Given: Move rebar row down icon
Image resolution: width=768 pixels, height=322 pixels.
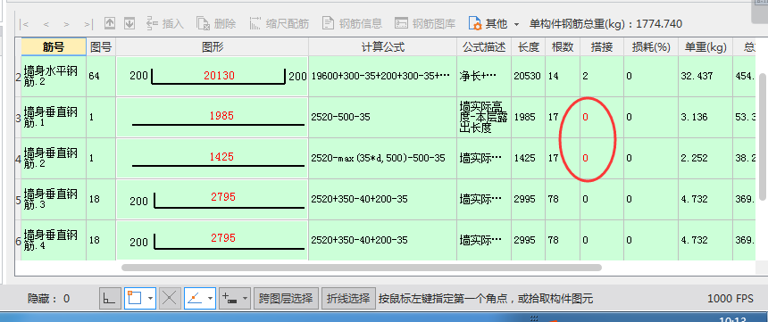Looking at the screenshot, I should tap(129, 23).
